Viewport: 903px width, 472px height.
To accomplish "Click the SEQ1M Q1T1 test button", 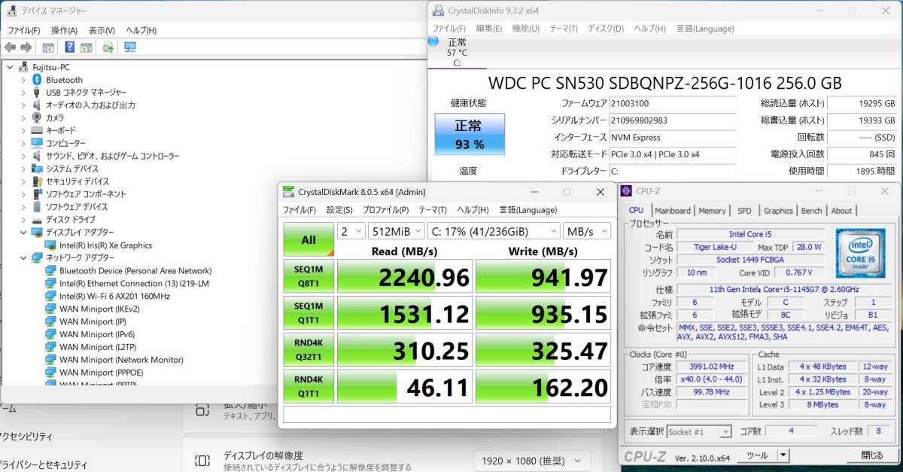I will pyautogui.click(x=309, y=313).
